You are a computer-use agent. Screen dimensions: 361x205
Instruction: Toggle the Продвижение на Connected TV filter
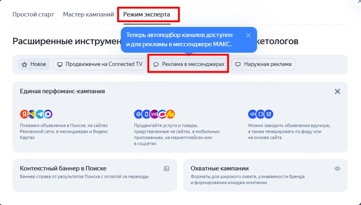100,64
